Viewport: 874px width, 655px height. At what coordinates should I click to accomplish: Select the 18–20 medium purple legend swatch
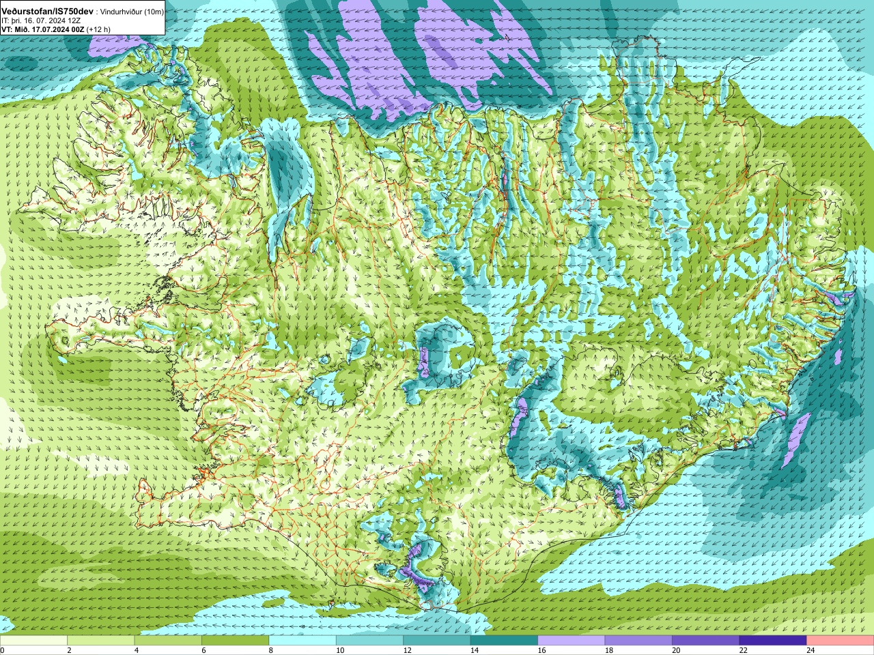coord(638,641)
